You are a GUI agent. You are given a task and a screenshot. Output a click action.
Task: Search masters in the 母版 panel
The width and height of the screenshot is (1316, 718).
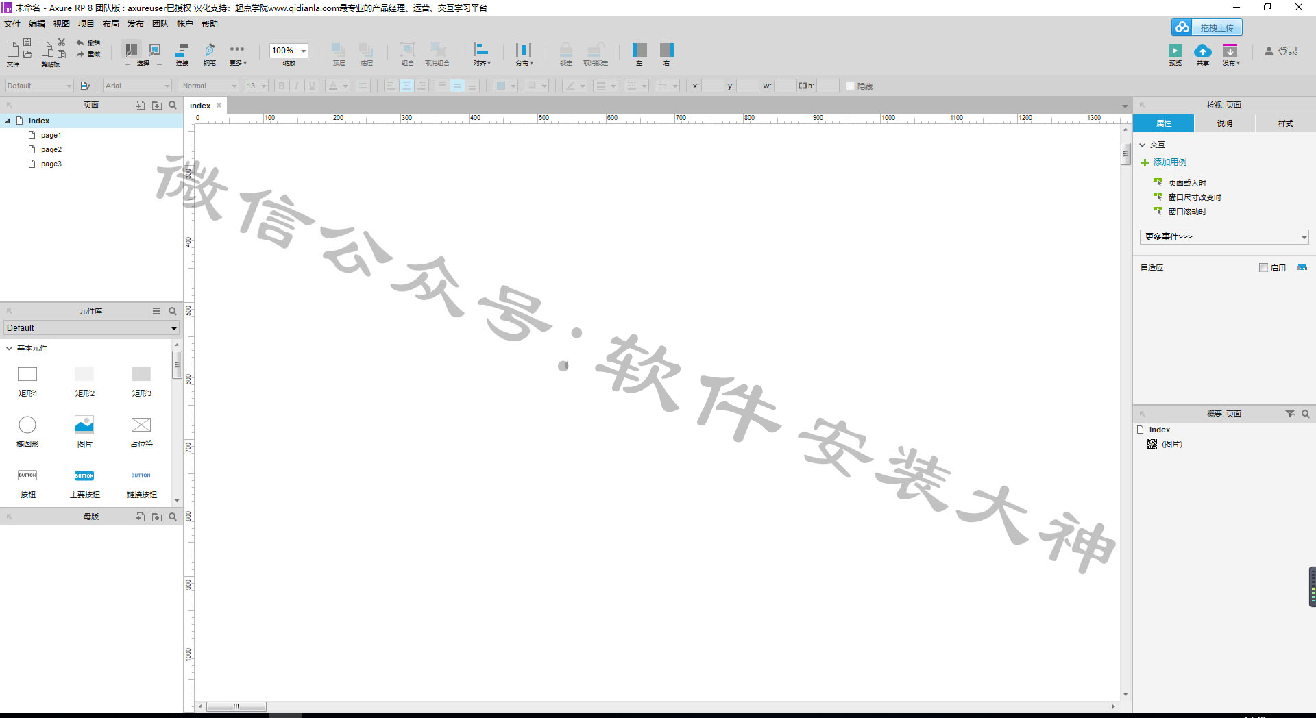(173, 517)
